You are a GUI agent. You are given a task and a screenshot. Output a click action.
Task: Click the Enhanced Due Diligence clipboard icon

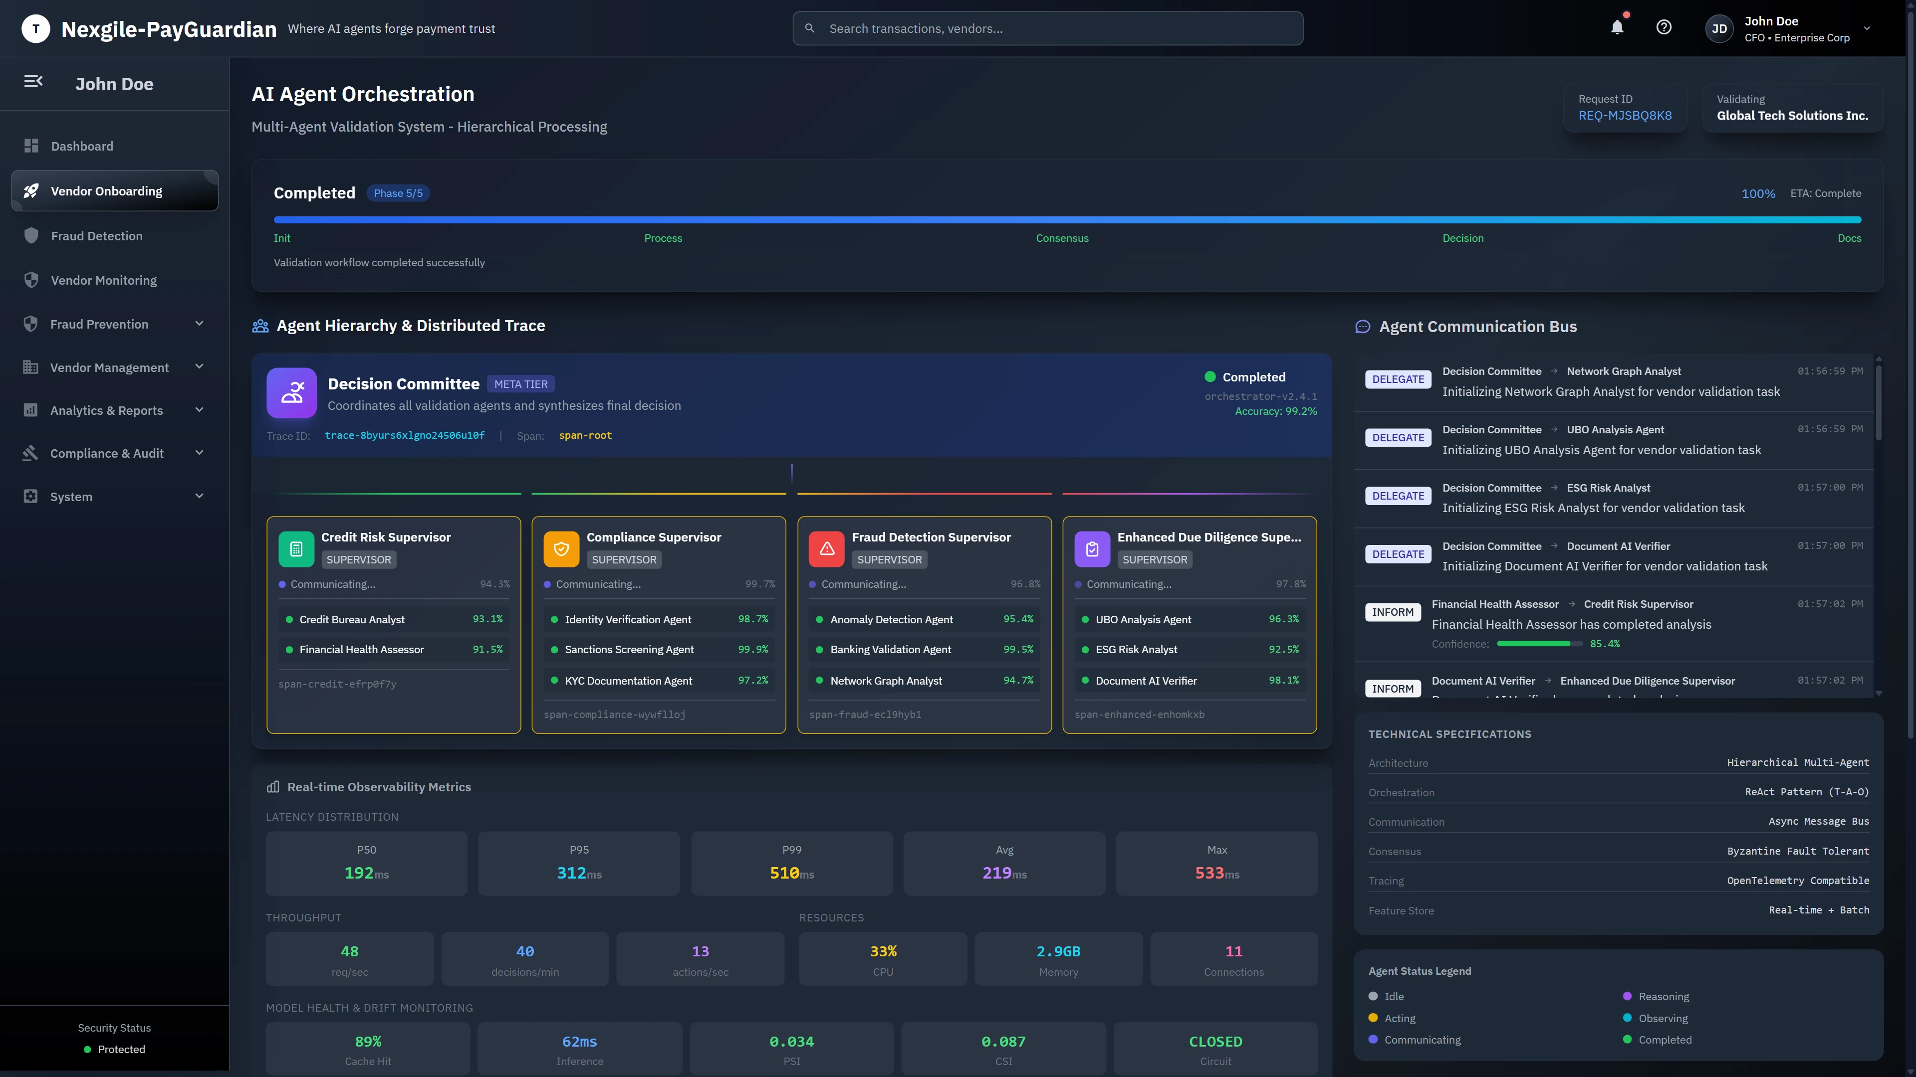(x=1092, y=548)
